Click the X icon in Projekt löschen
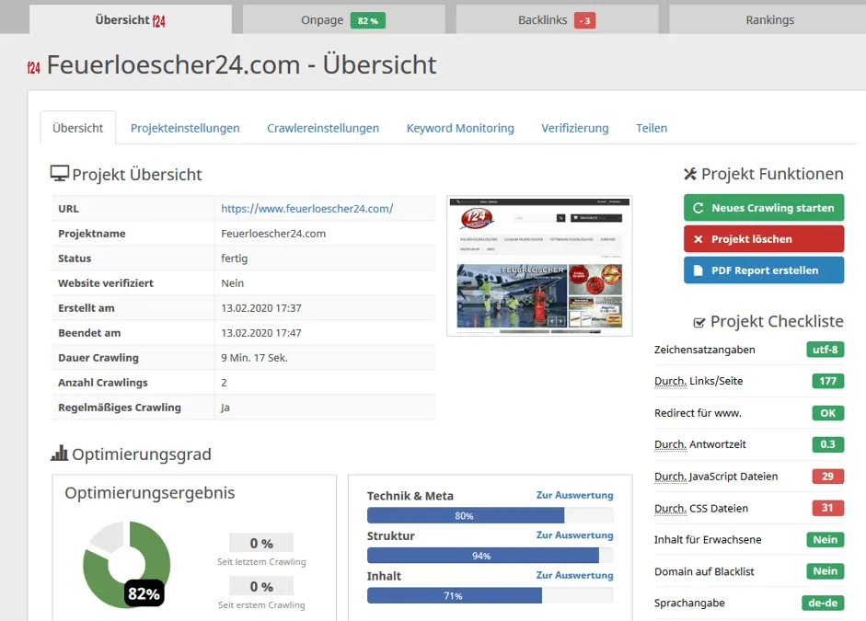The height and width of the screenshot is (621, 866). tap(699, 239)
